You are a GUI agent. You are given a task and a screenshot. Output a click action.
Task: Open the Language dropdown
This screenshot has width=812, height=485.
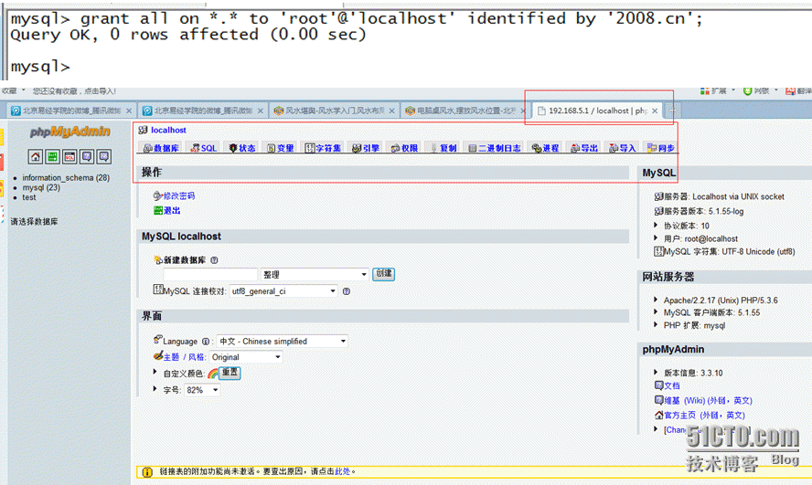click(282, 342)
